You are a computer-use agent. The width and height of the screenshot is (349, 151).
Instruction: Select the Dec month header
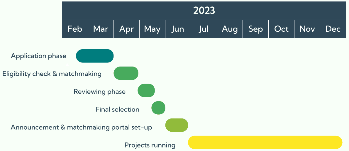click(333, 29)
